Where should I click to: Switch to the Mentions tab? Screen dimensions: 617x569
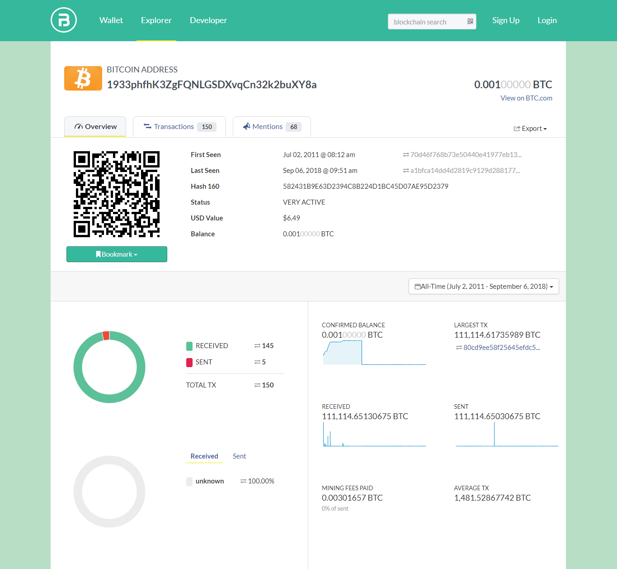coord(272,127)
